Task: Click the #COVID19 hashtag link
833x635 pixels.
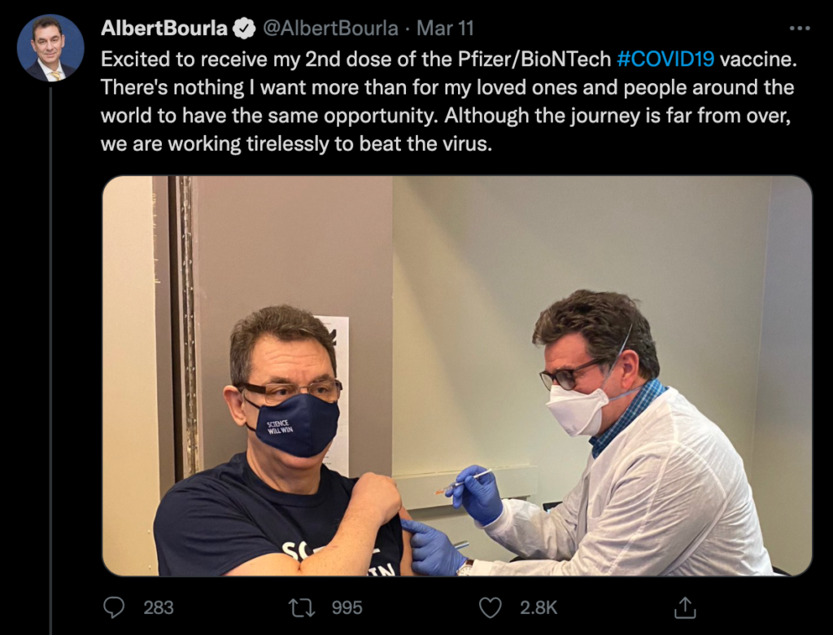Action: point(665,59)
